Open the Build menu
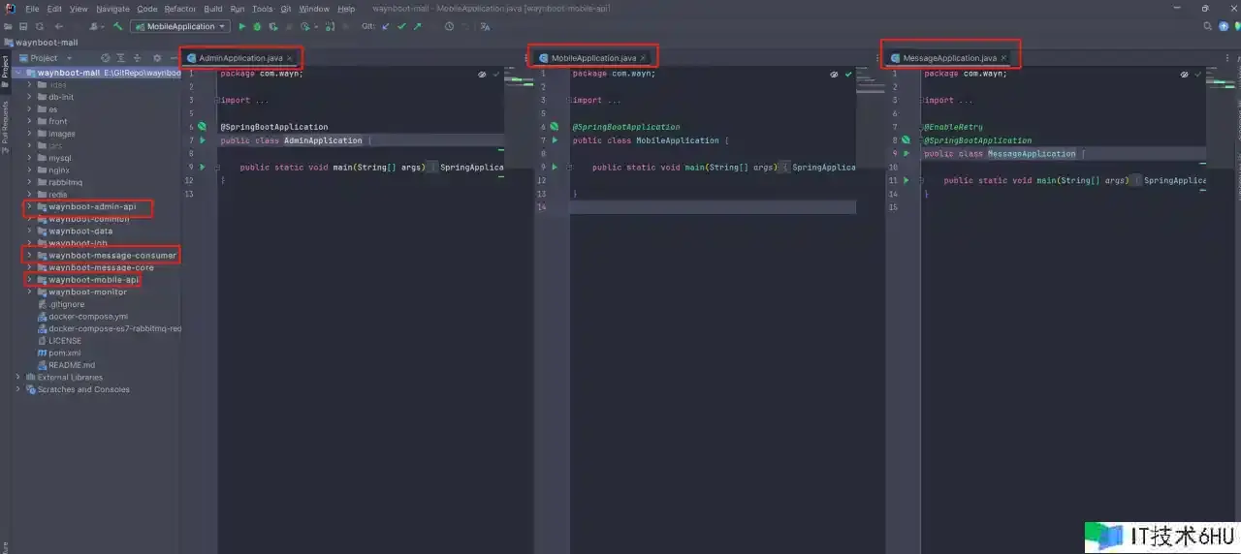The image size is (1241, 554). (x=213, y=9)
